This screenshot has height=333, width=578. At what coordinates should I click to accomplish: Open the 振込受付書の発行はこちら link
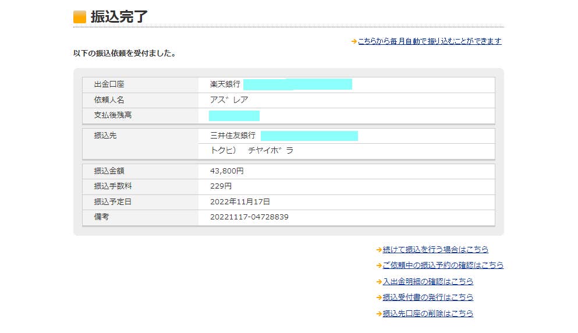coord(428,297)
